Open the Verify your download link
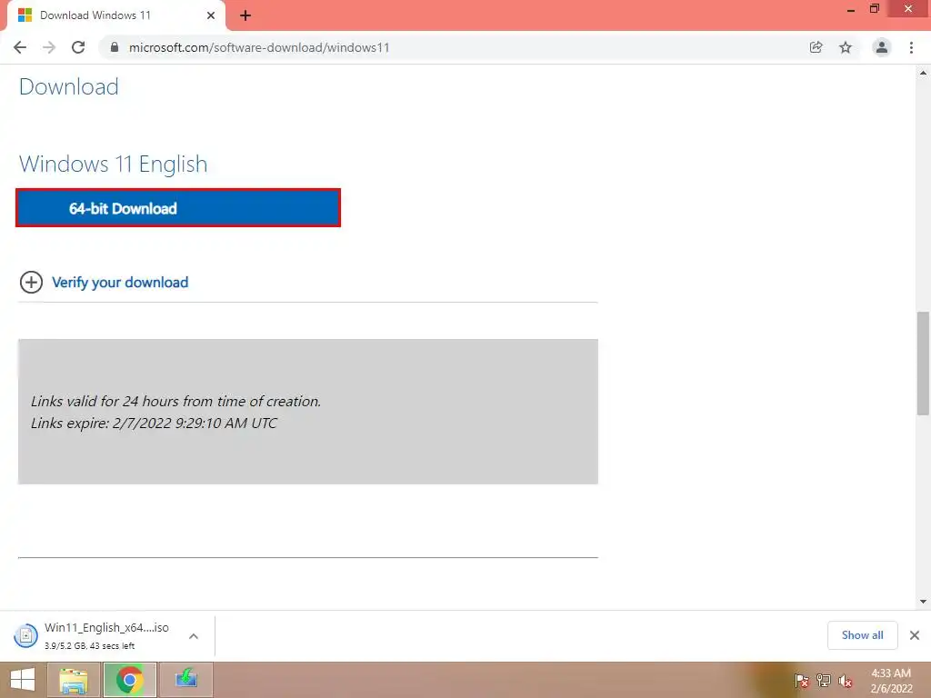 point(120,283)
